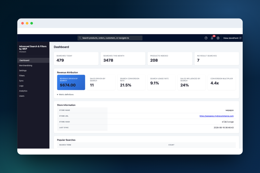Click the Searches This Month value 3478

click(x=108, y=60)
